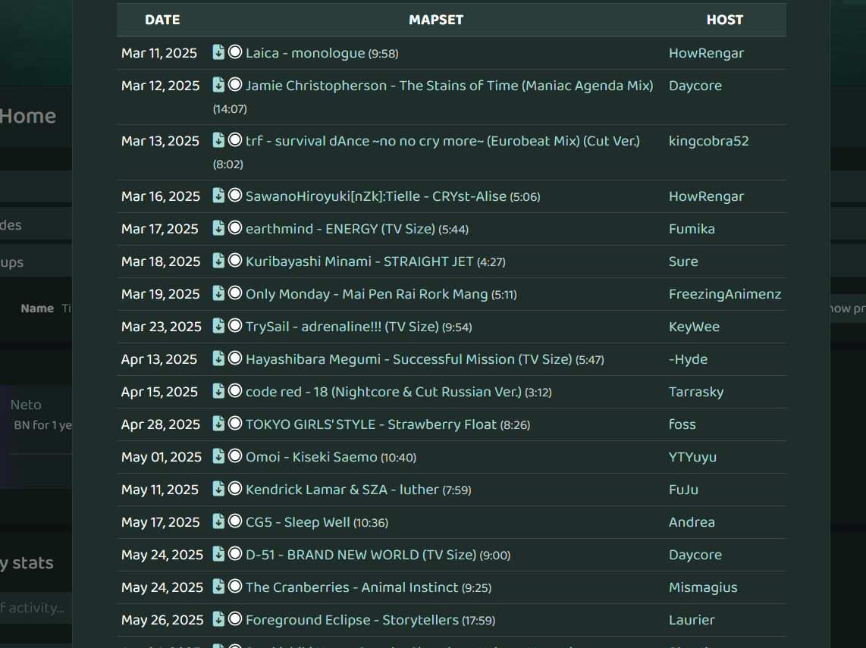The height and width of the screenshot is (648, 866).
Task: Download Strawberry Float mapset
Action: (x=218, y=424)
